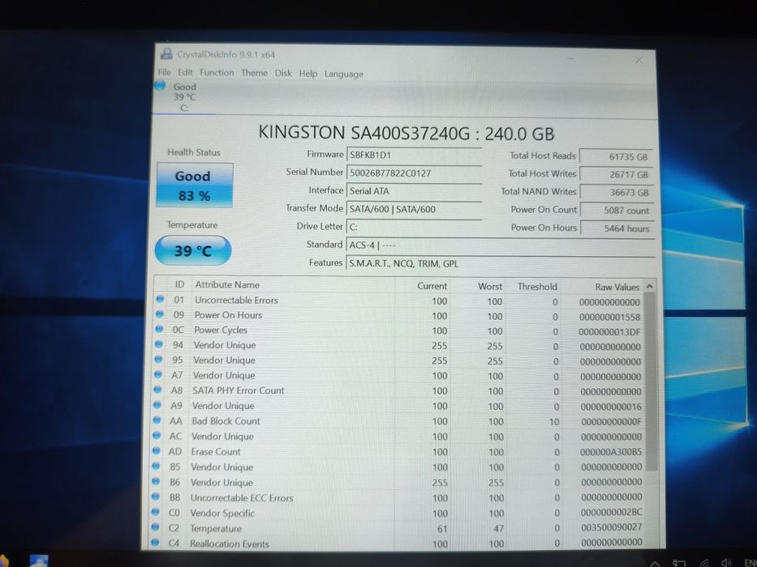757x567 pixels.
Task: Click the taskbar volume speaker icon
Action: [x=725, y=562]
